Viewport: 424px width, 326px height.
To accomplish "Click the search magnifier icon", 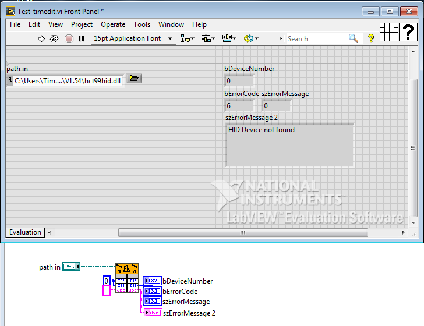I will [x=354, y=38].
